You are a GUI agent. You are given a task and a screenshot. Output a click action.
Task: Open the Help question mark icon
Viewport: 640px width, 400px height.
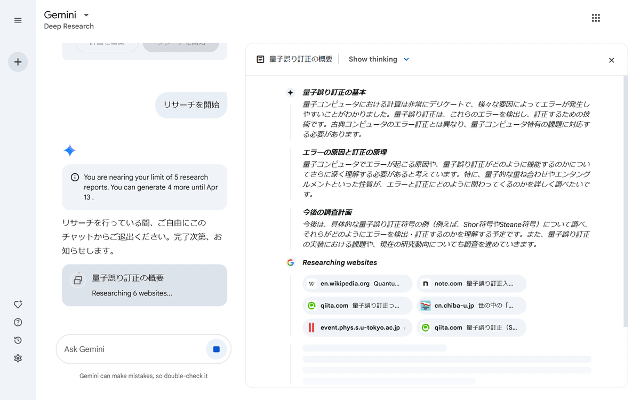pyautogui.click(x=18, y=322)
